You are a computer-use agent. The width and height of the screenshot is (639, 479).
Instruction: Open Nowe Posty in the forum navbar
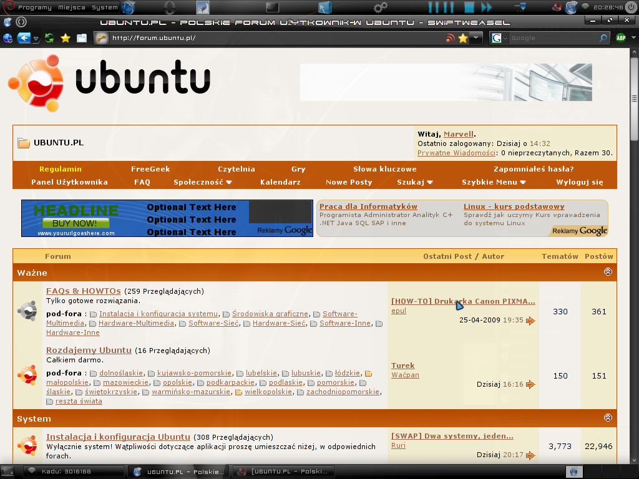349,183
